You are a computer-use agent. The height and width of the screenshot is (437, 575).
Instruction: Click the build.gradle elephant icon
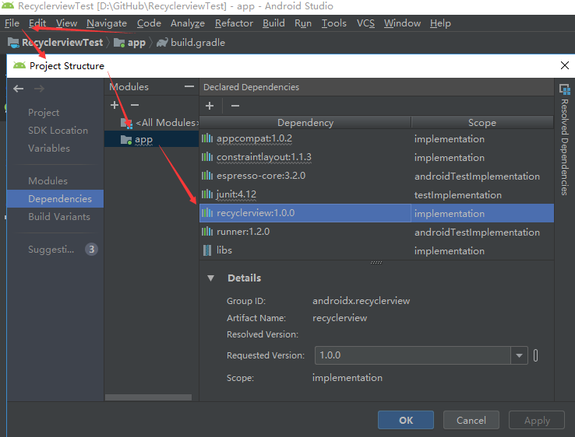click(162, 43)
